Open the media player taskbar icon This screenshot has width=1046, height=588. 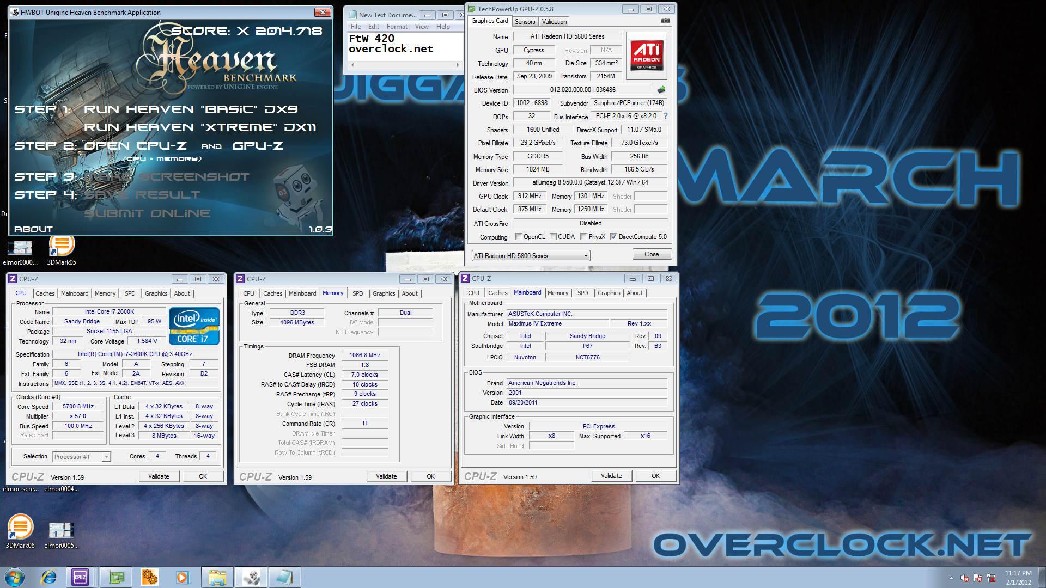point(183,577)
